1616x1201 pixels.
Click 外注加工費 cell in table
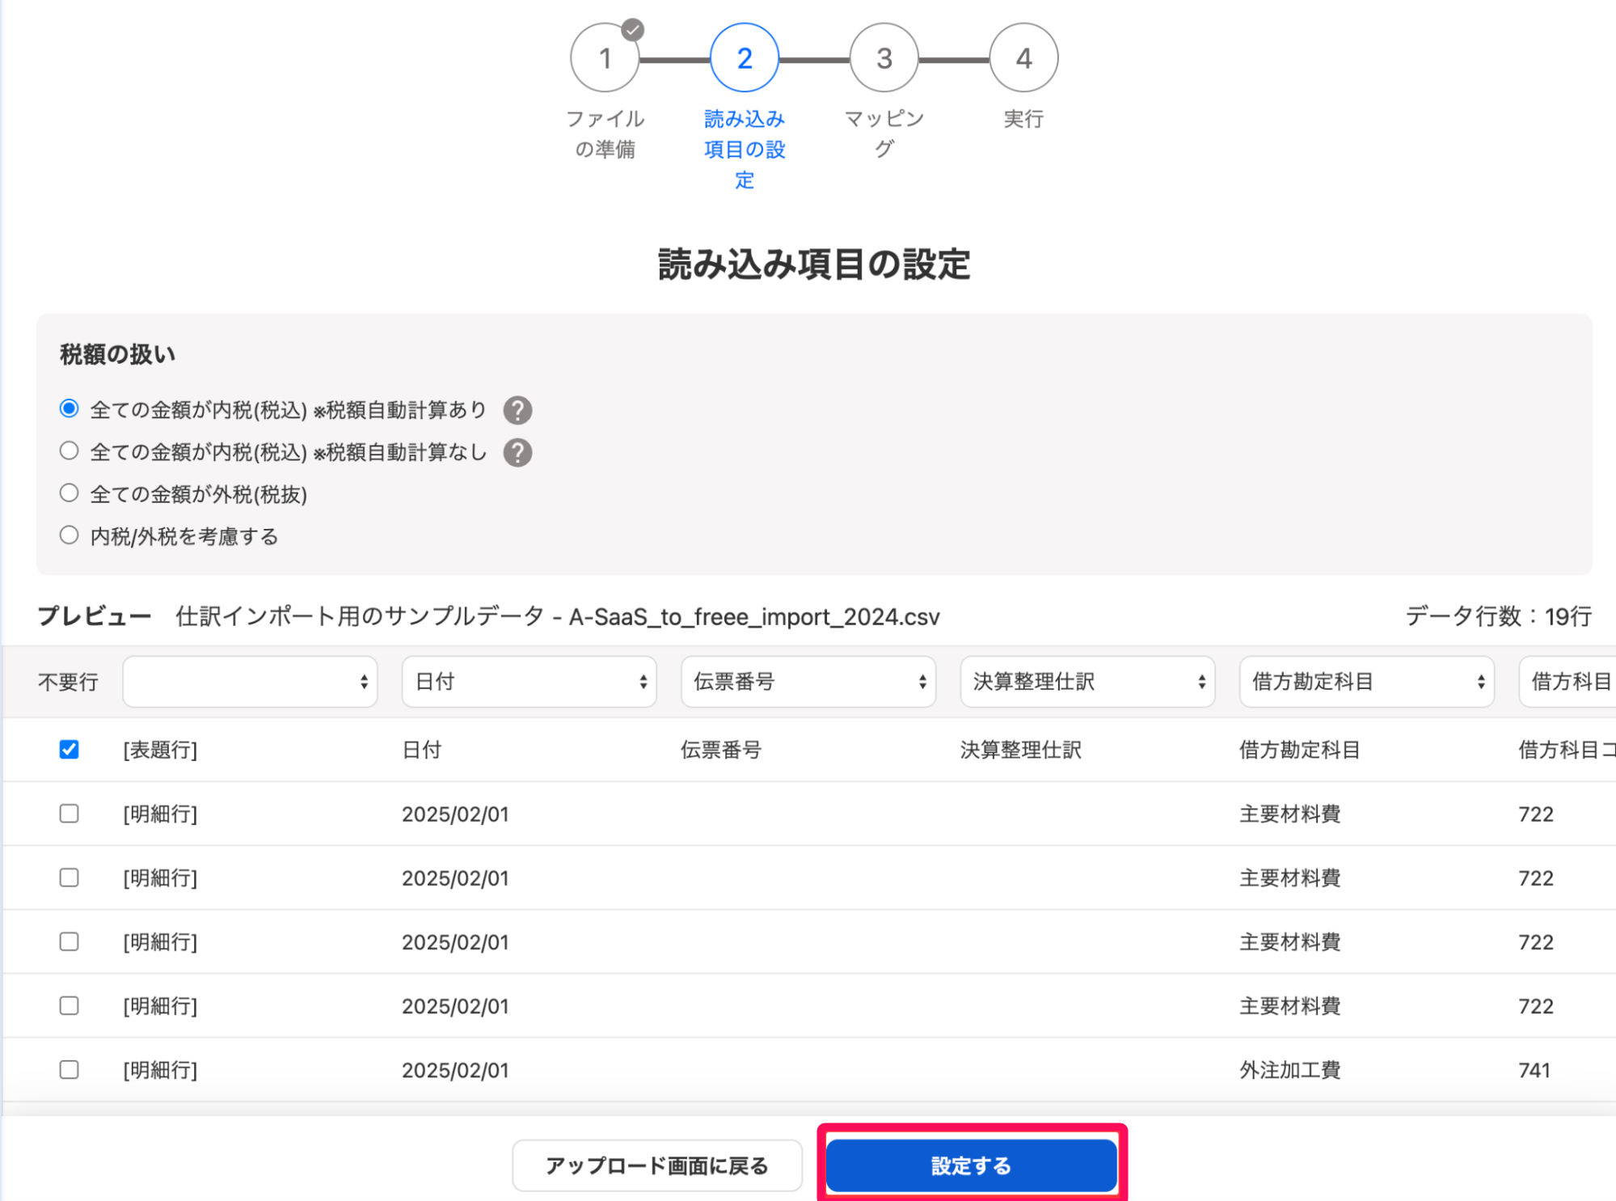(x=1290, y=1070)
